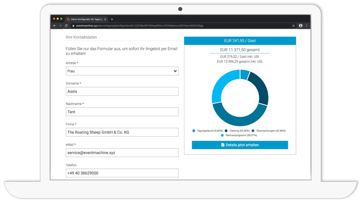Open the Chrome three-dot menu
361x203 pixels.
tap(306, 26)
